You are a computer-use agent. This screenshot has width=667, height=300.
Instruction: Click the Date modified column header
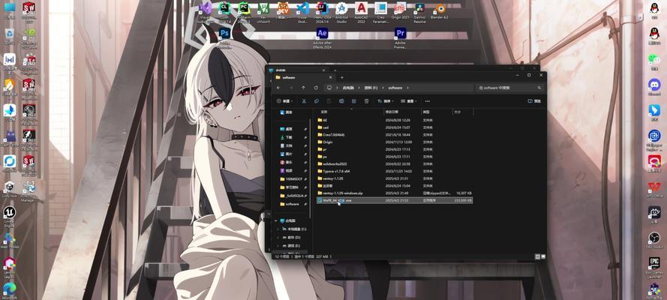click(402, 112)
